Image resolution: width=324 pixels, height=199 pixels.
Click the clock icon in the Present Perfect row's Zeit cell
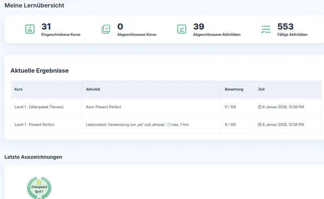260,125
